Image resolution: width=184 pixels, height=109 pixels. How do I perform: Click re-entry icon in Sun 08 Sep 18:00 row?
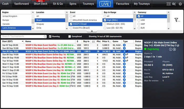tap(127, 51)
